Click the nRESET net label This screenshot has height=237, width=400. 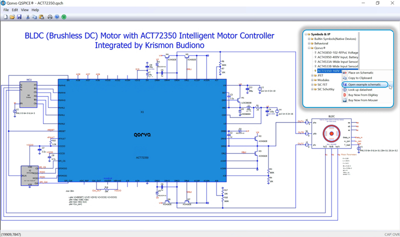51,130
